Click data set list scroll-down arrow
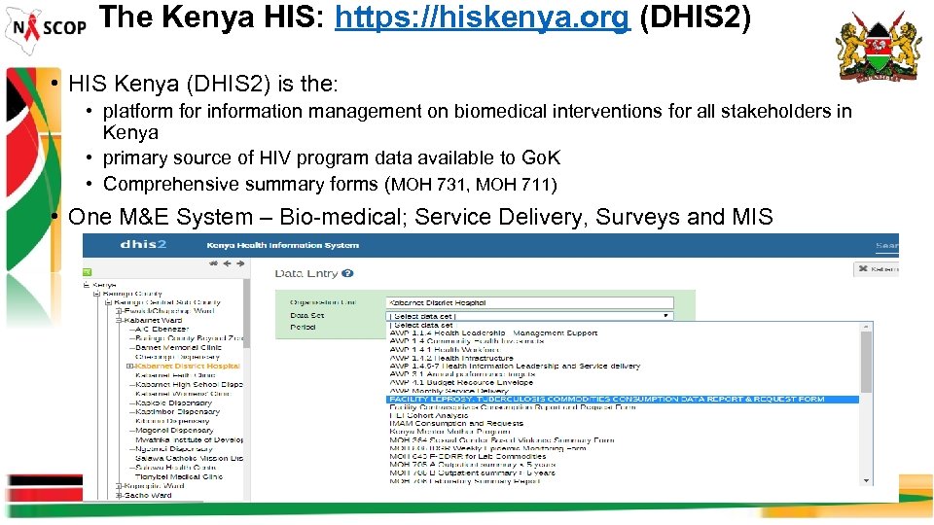 (866, 481)
